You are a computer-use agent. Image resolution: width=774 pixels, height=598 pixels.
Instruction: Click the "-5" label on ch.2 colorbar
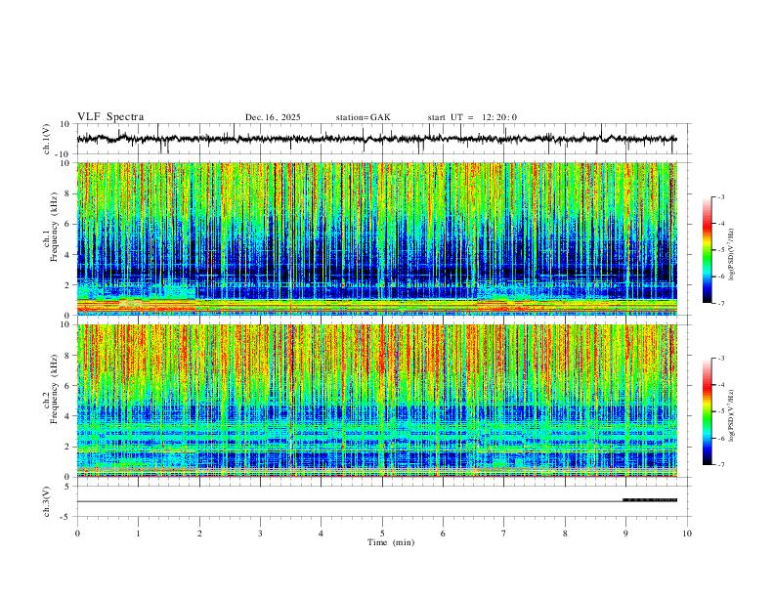721,411
